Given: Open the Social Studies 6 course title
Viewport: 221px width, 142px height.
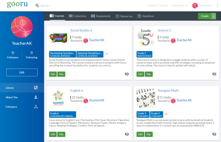Looking at the screenshot, I should point(81,30).
